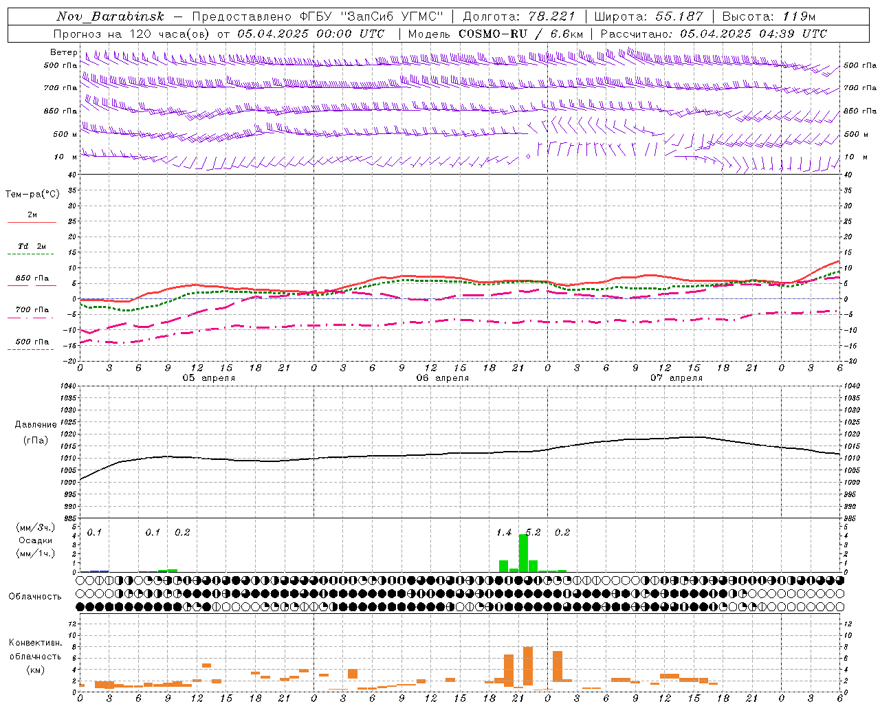The image size is (880, 704).
Task: Click the '2м' temperature legend label
Action: coord(32,215)
